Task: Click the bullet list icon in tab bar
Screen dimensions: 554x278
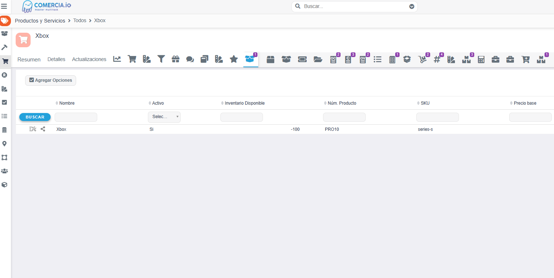Action: [377, 59]
